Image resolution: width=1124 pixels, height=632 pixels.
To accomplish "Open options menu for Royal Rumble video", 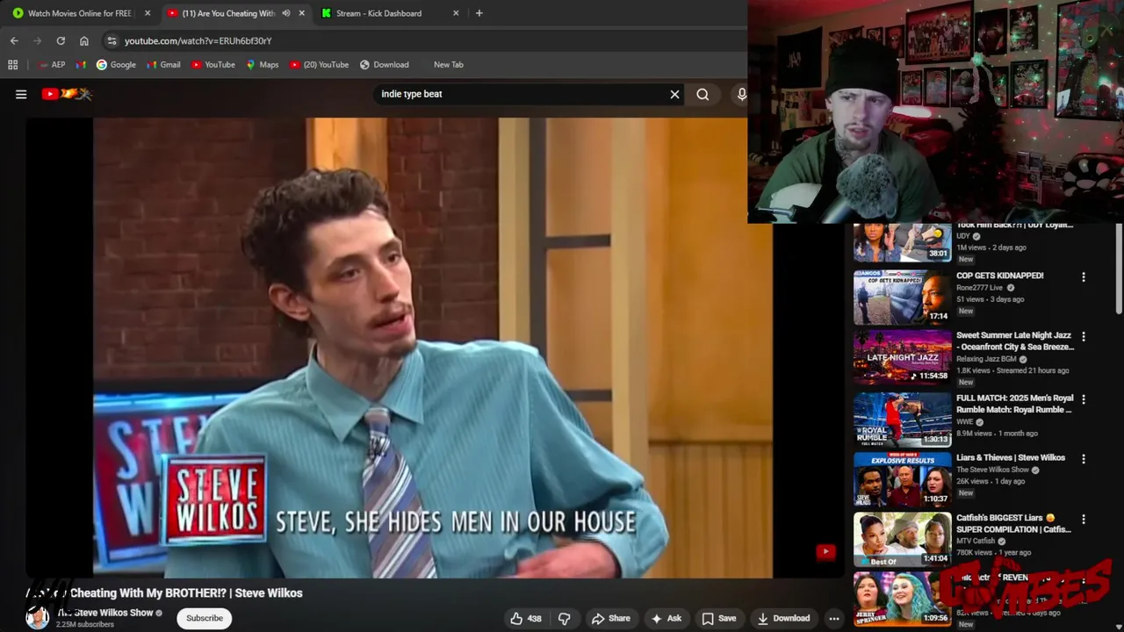I will pyautogui.click(x=1084, y=399).
